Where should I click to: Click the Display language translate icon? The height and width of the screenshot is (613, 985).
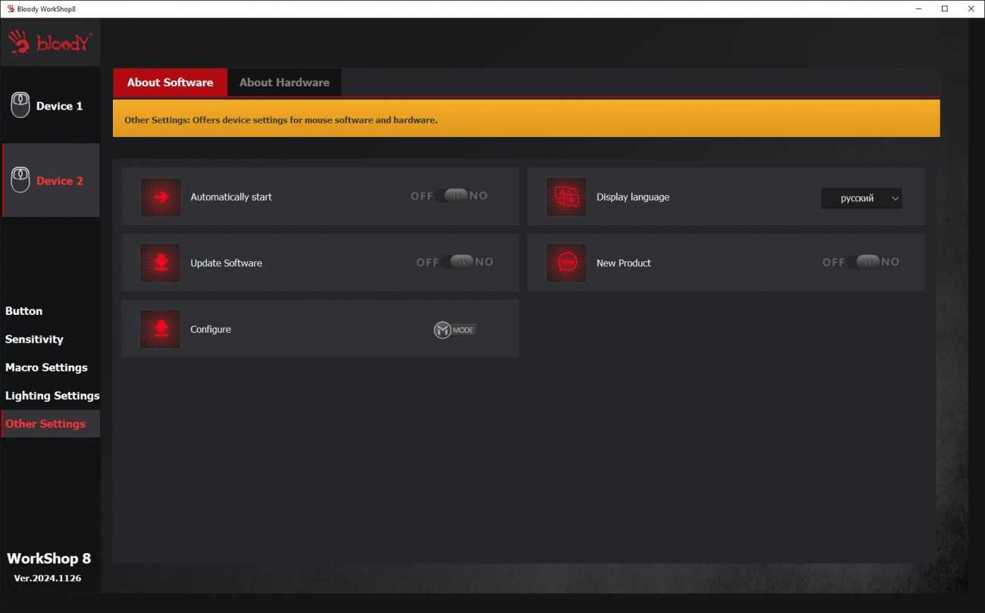(x=567, y=198)
